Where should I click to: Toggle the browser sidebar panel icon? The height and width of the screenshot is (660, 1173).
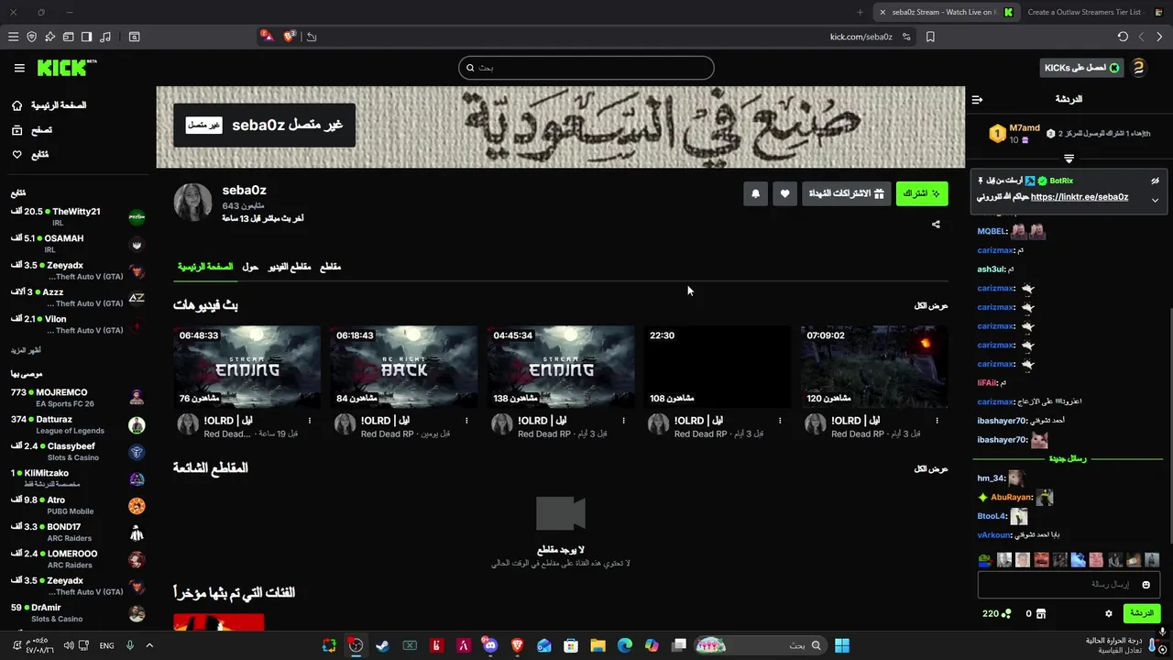point(86,37)
